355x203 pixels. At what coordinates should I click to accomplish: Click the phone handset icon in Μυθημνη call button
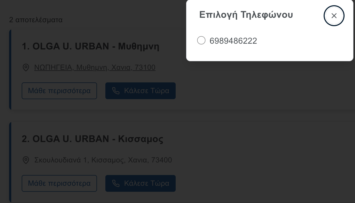pos(116,91)
